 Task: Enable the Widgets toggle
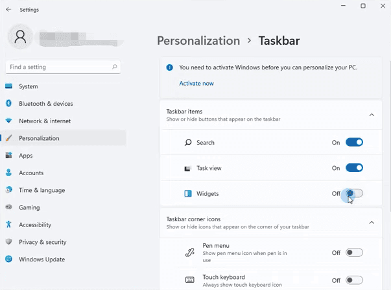[x=354, y=193]
